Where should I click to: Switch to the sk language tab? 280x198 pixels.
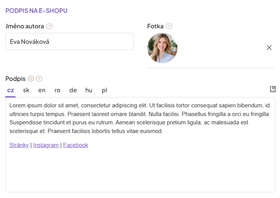click(26, 90)
